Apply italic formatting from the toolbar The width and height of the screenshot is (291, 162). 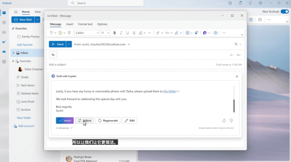coord(121,33)
